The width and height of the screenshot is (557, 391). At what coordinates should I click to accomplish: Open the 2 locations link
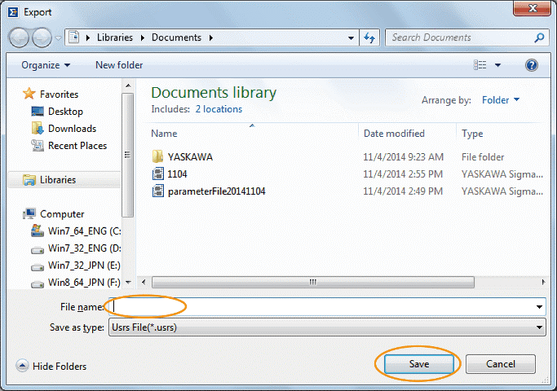(x=218, y=108)
